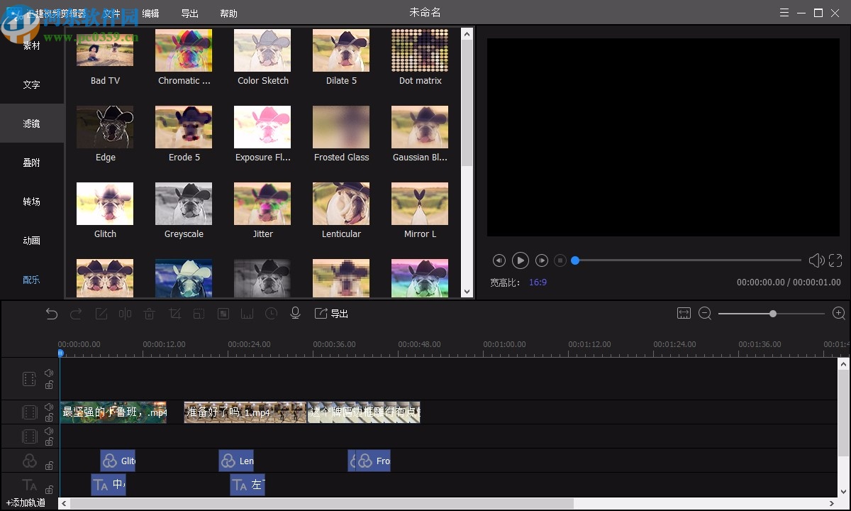Click 添加轨道 to add a track

(x=26, y=503)
